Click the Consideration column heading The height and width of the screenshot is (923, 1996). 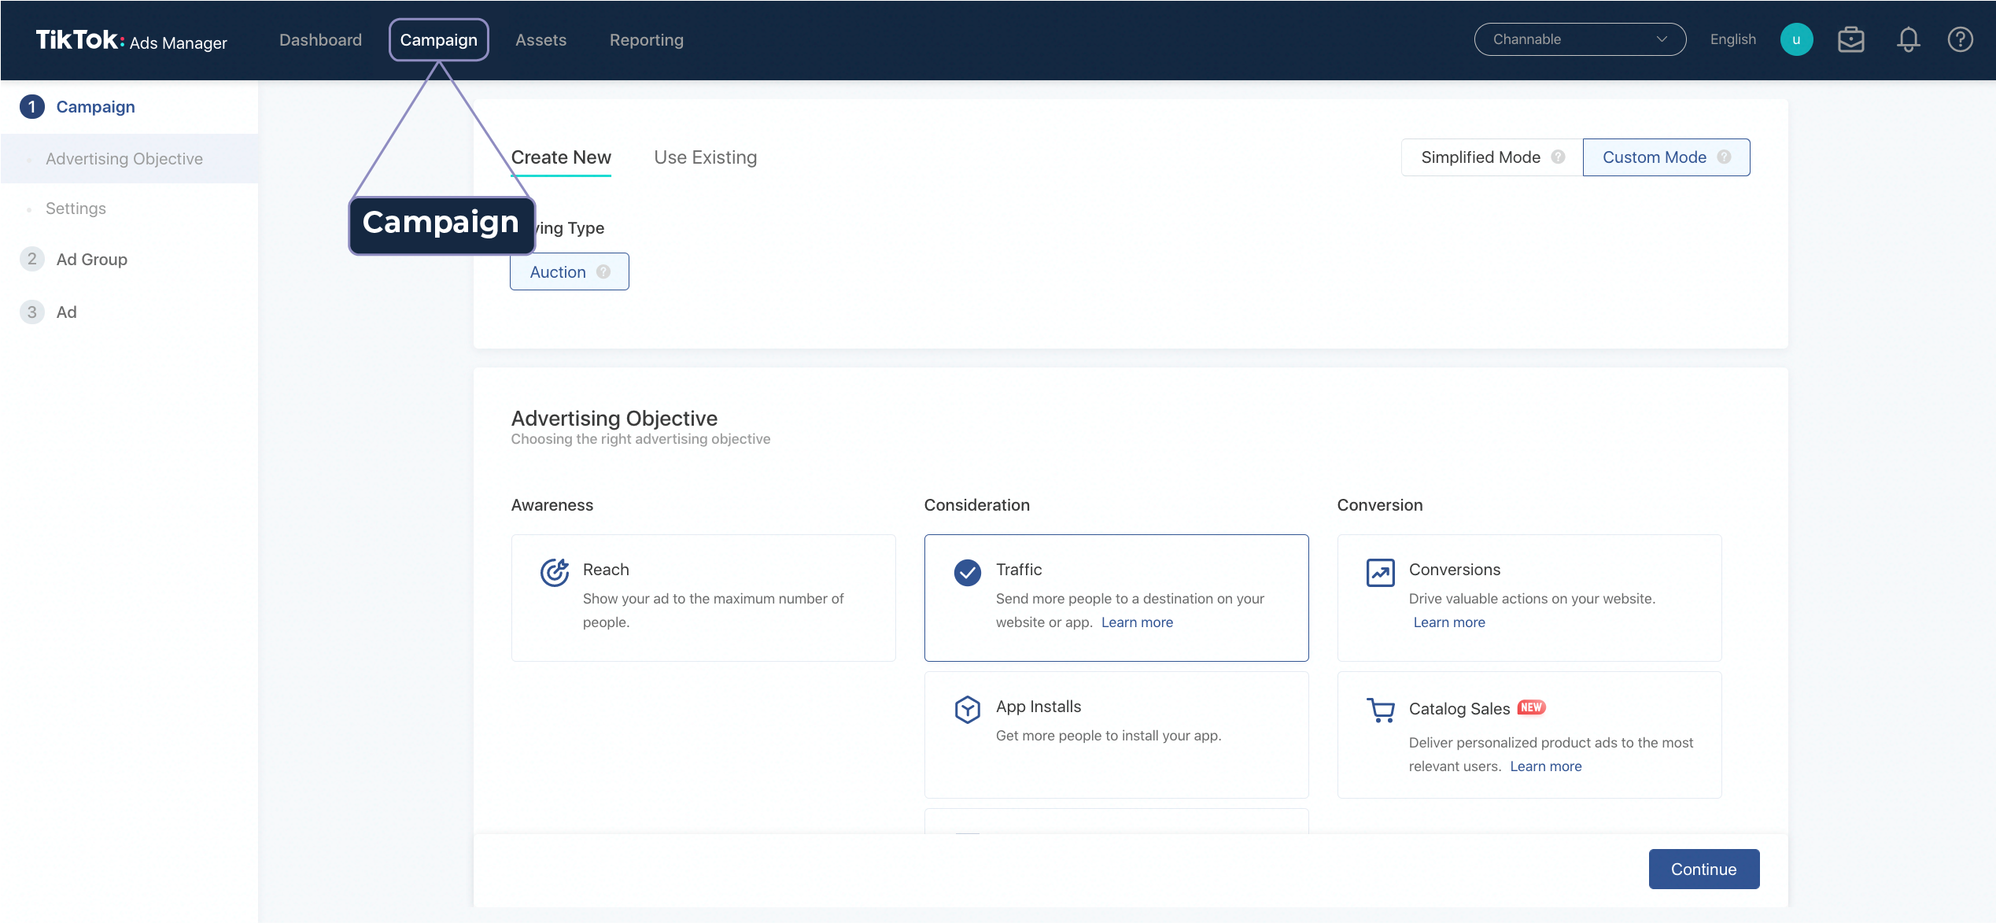pyautogui.click(x=976, y=505)
